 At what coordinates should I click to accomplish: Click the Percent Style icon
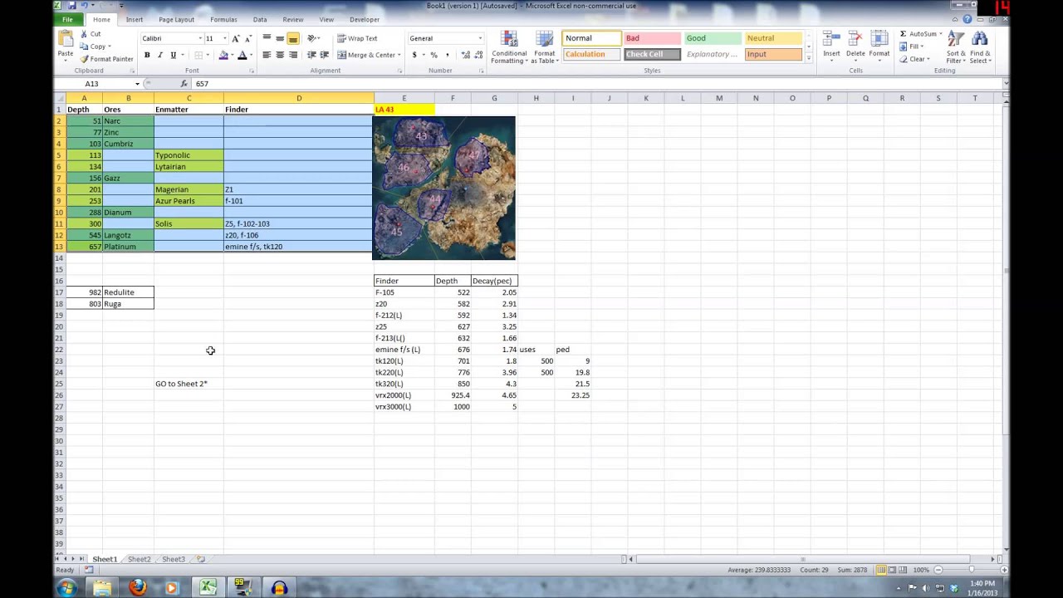click(x=434, y=55)
